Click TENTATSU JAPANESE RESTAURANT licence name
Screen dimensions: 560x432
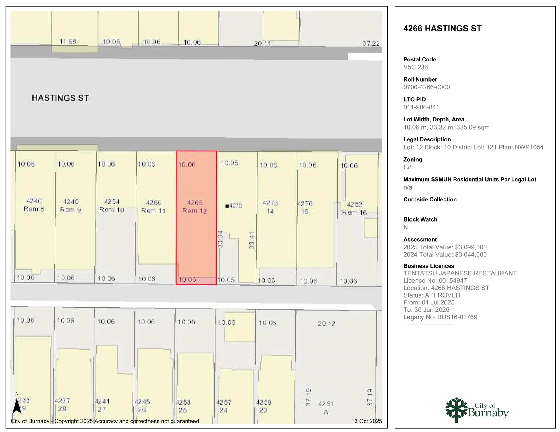[x=460, y=273]
